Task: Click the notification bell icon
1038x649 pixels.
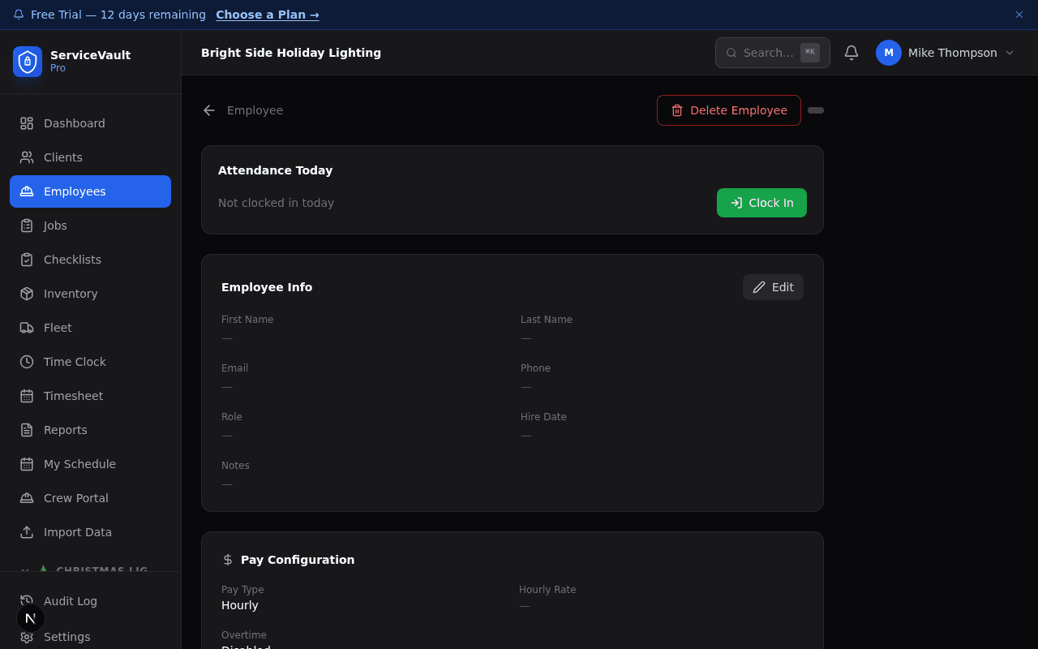Action: coord(851,53)
